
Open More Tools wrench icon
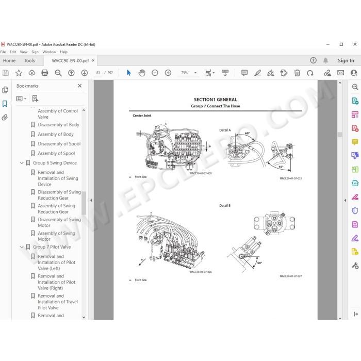point(355,266)
